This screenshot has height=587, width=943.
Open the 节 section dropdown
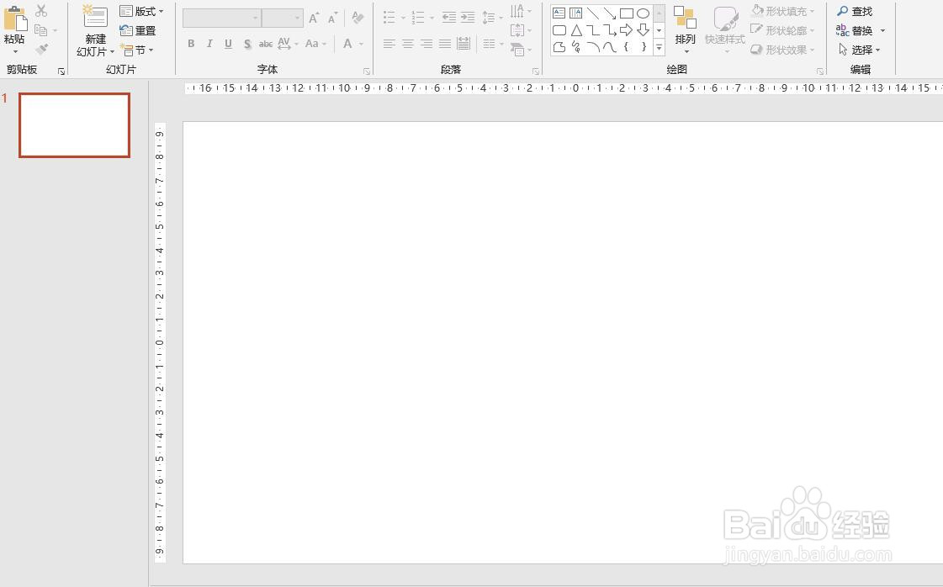point(136,50)
